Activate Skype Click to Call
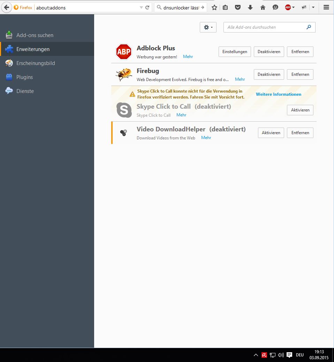Viewport: 334px width, 362px height. point(300,110)
